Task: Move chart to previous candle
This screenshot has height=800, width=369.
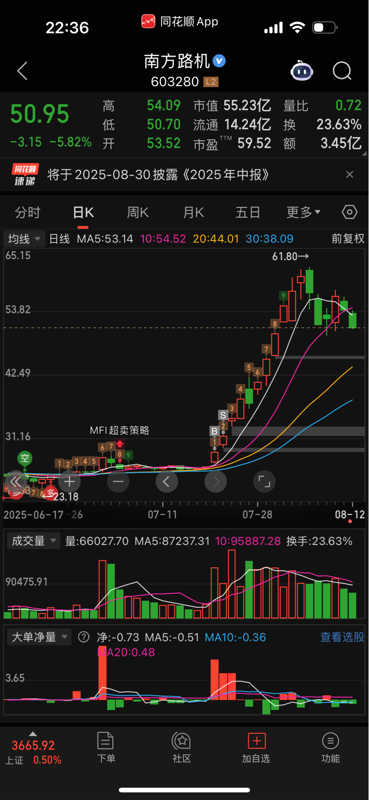Action: [167, 481]
